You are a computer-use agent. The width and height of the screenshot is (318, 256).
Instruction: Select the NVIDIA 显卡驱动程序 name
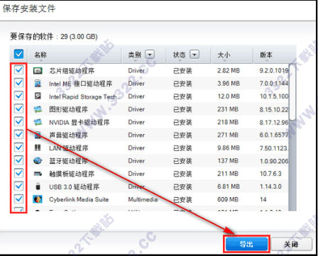79,122
